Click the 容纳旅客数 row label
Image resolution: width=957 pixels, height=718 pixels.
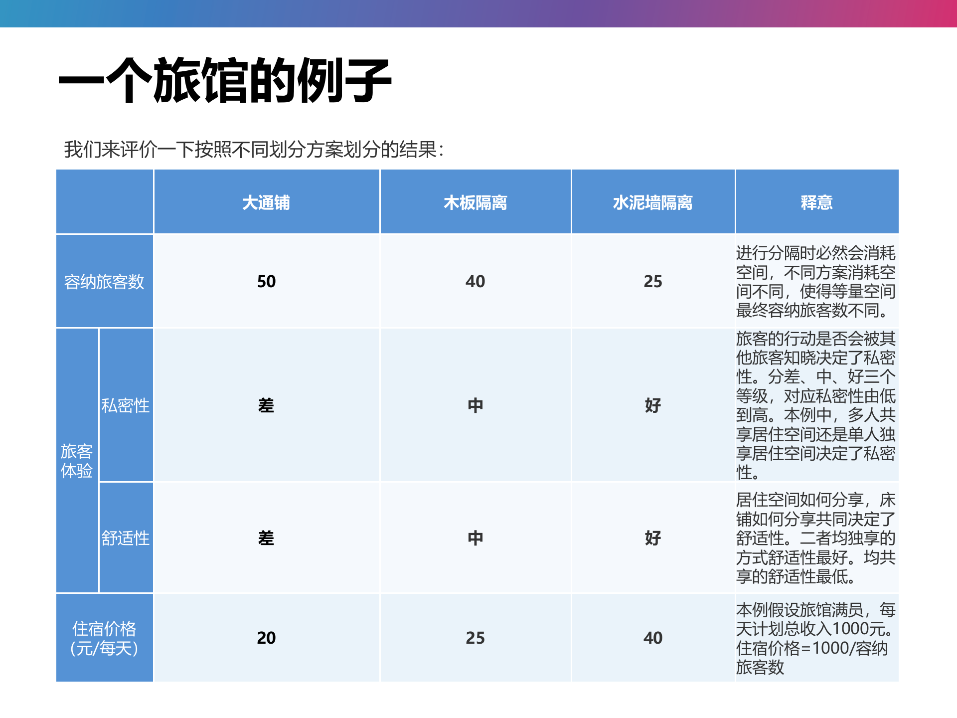pos(105,282)
